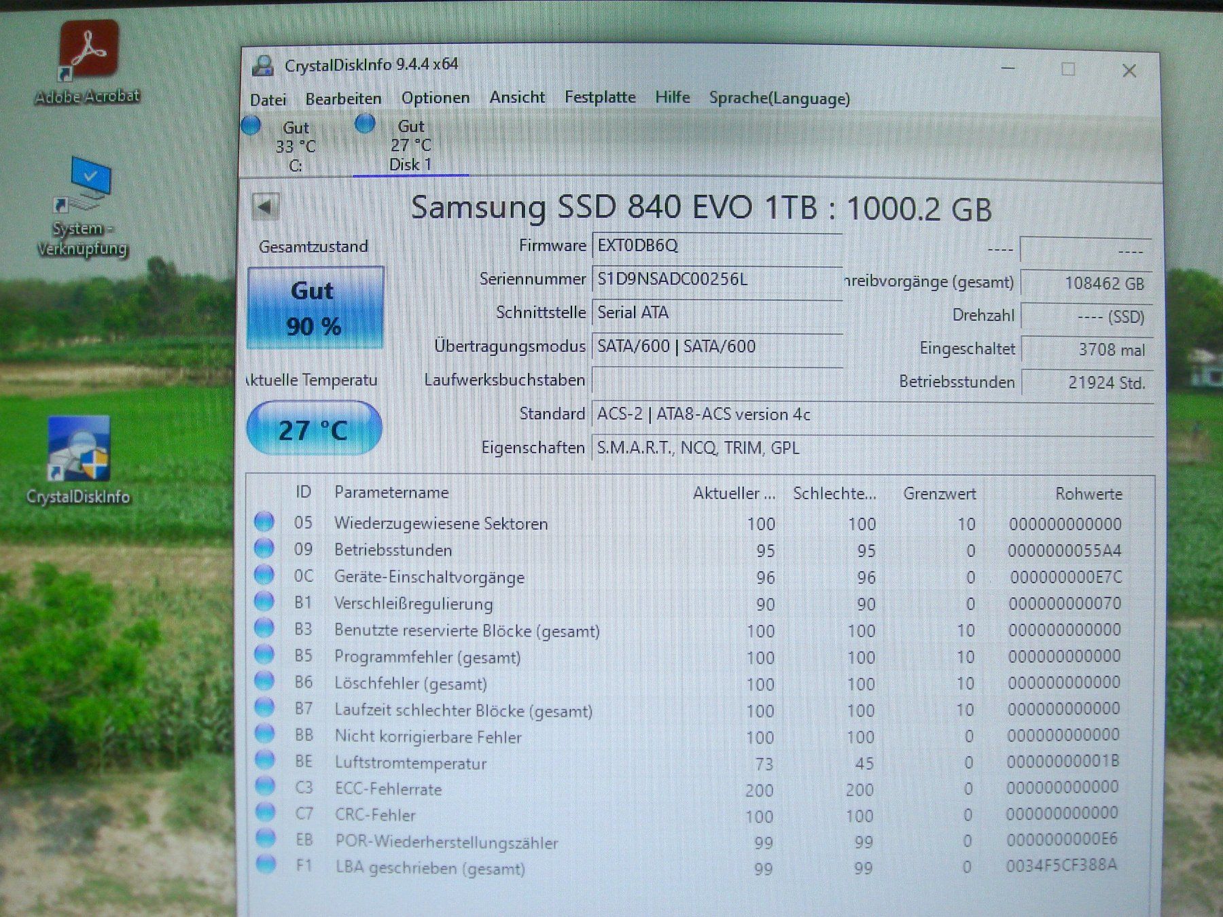Switch to the C: drive tab

[x=296, y=146]
